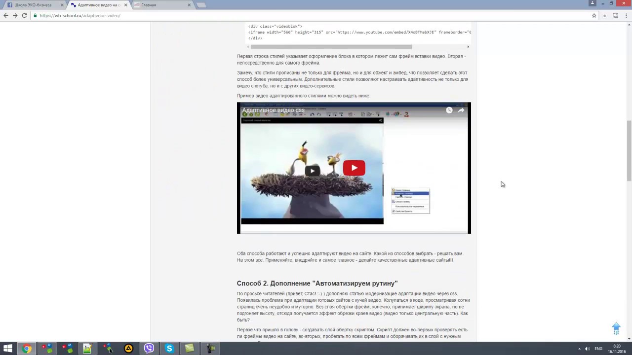Click the blue scroll-to-top arrow

click(x=616, y=328)
